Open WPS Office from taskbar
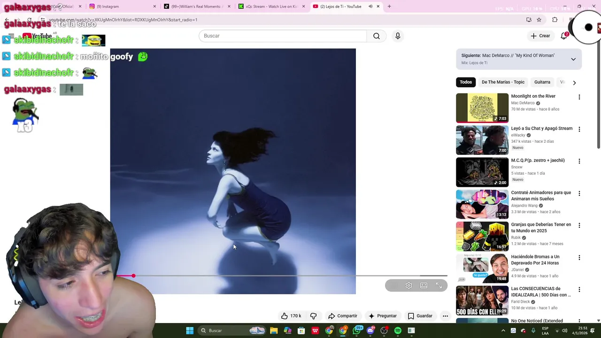Image resolution: width=601 pixels, height=338 pixels. point(315,330)
